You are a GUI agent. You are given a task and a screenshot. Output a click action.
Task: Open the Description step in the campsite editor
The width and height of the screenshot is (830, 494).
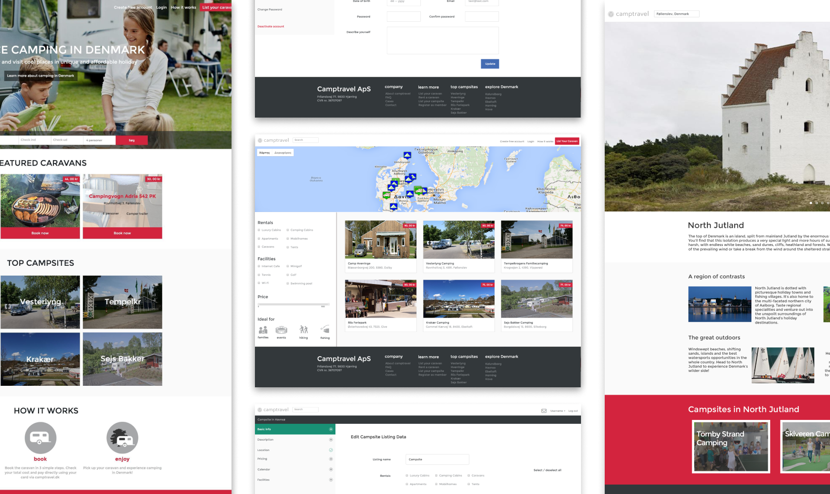pyautogui.click(x=265, y=440)
